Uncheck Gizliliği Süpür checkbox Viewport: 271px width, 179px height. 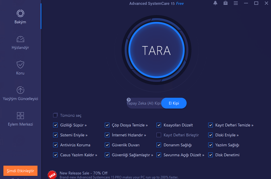[x=55, y=125]
